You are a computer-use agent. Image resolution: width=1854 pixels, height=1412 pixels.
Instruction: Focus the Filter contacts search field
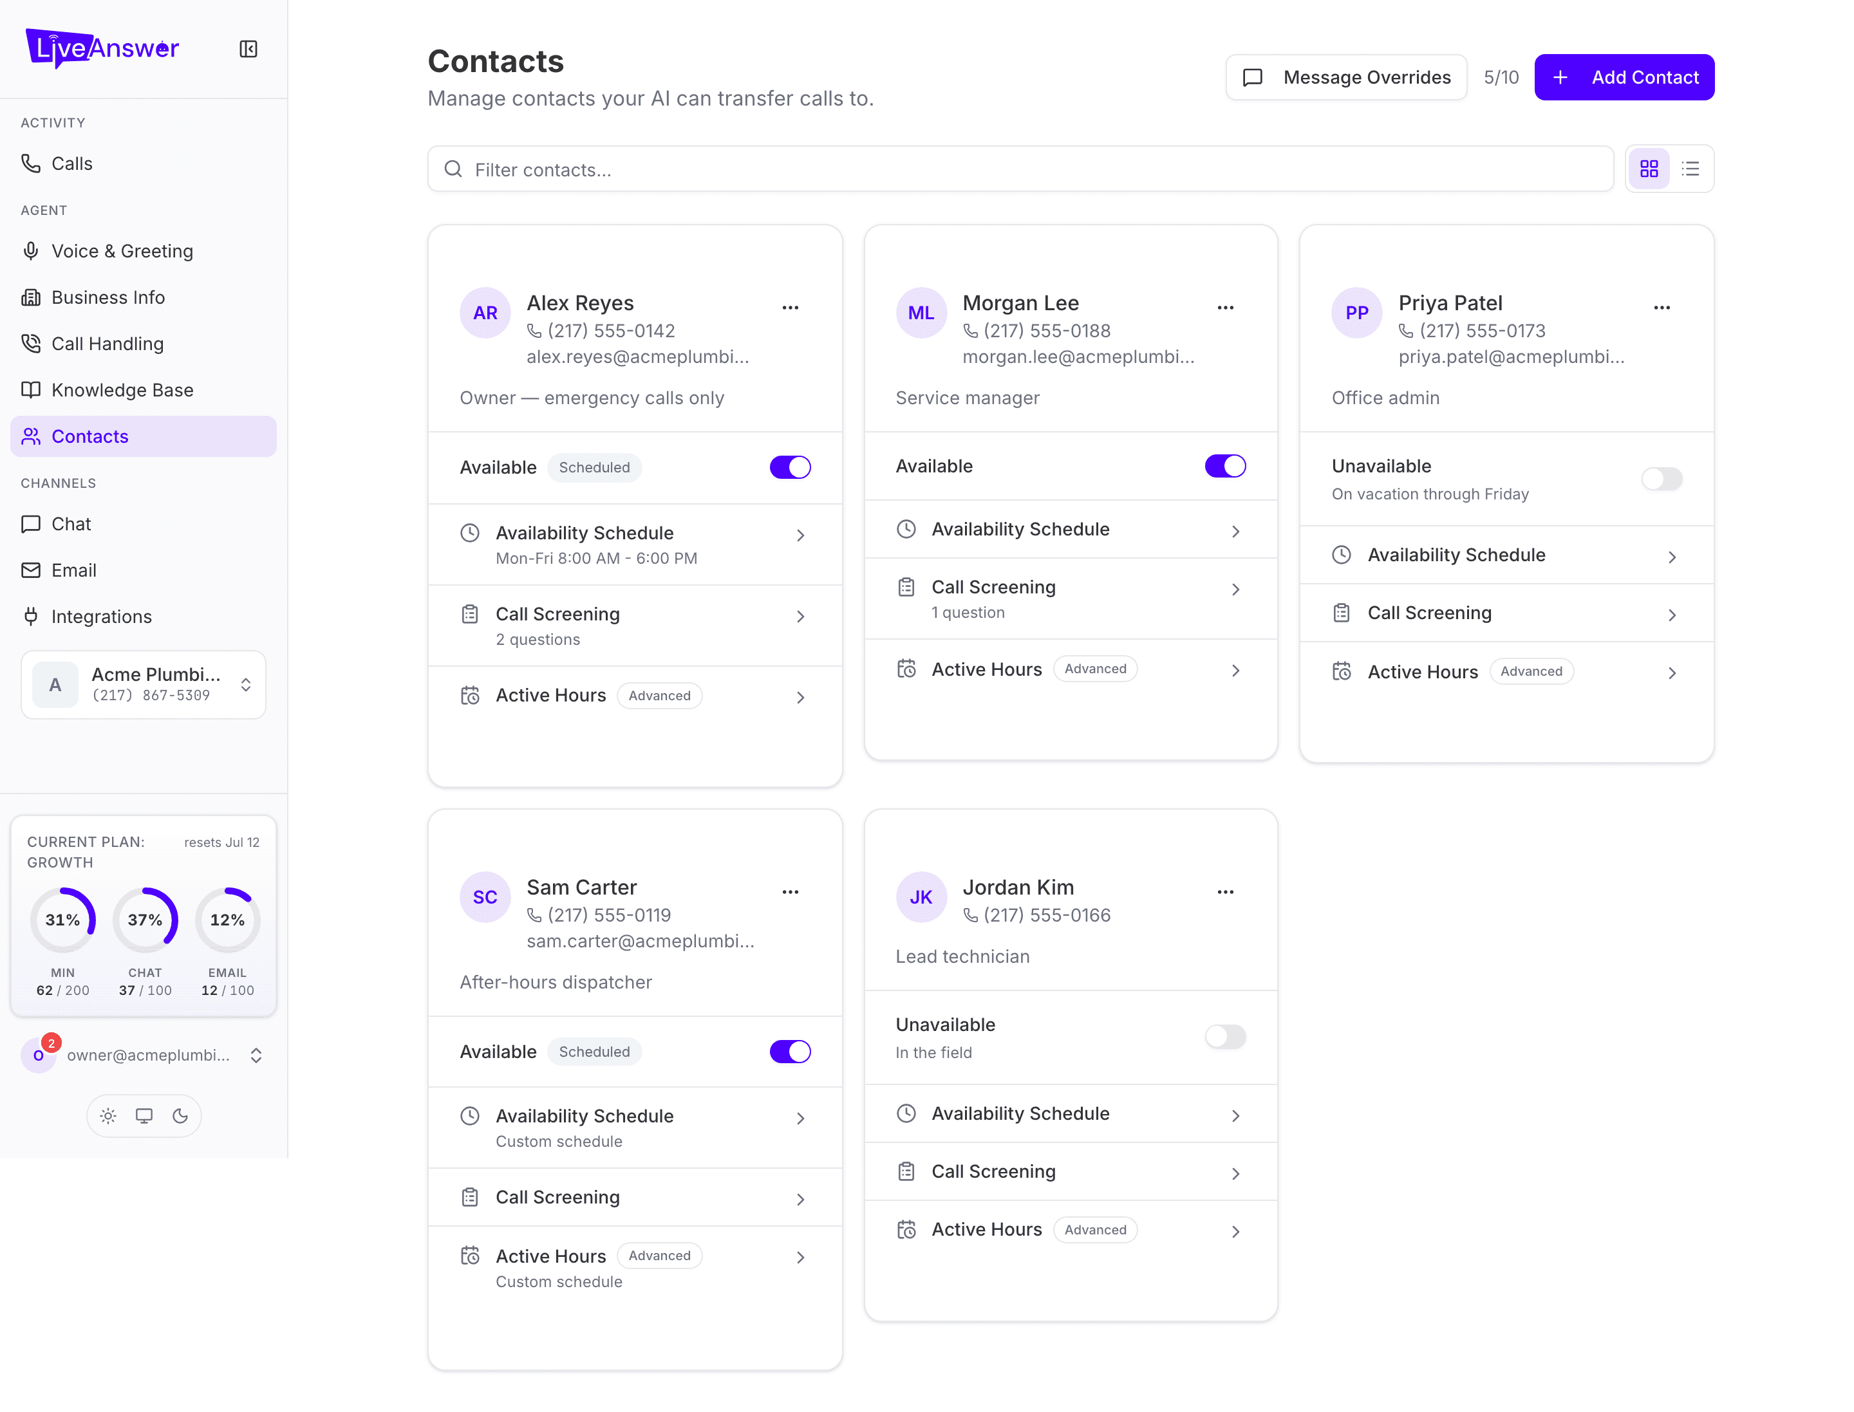pyautogui.click(x=1020, y=169)
